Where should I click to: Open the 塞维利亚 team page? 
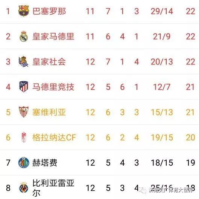pyautogui.click(x=49, y=112)
